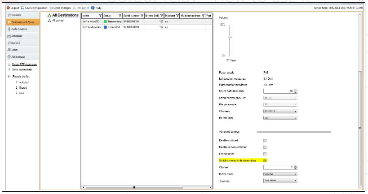Click the table scrollbar left arrow
This screenshot has width=368, height=194.
pyautogui.click(x=83, y=187)
